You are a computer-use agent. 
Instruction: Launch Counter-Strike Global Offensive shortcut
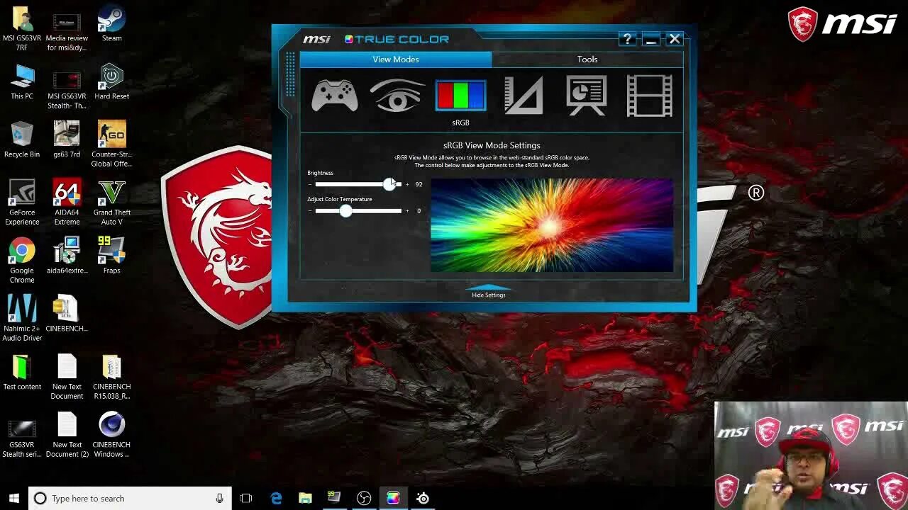(x=111, y=144)
